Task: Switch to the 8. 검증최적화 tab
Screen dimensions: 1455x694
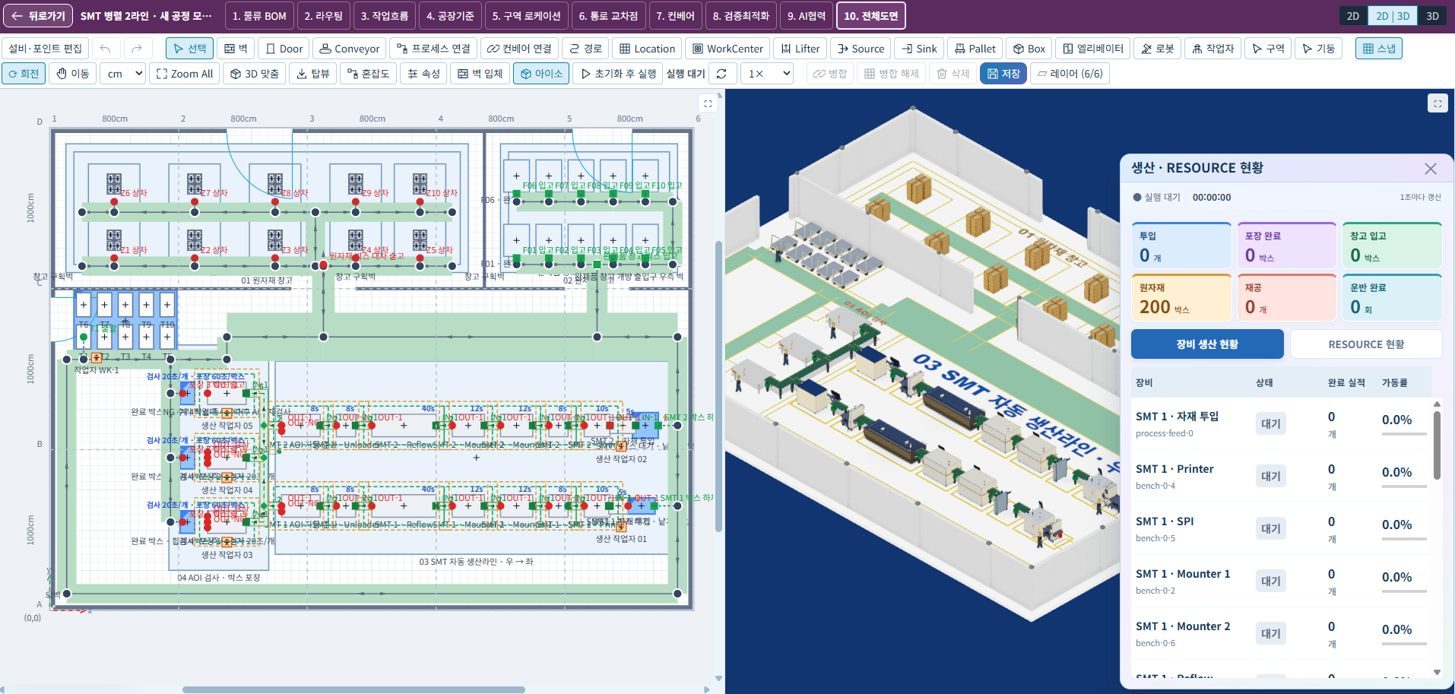Action: tap(740, 16)
